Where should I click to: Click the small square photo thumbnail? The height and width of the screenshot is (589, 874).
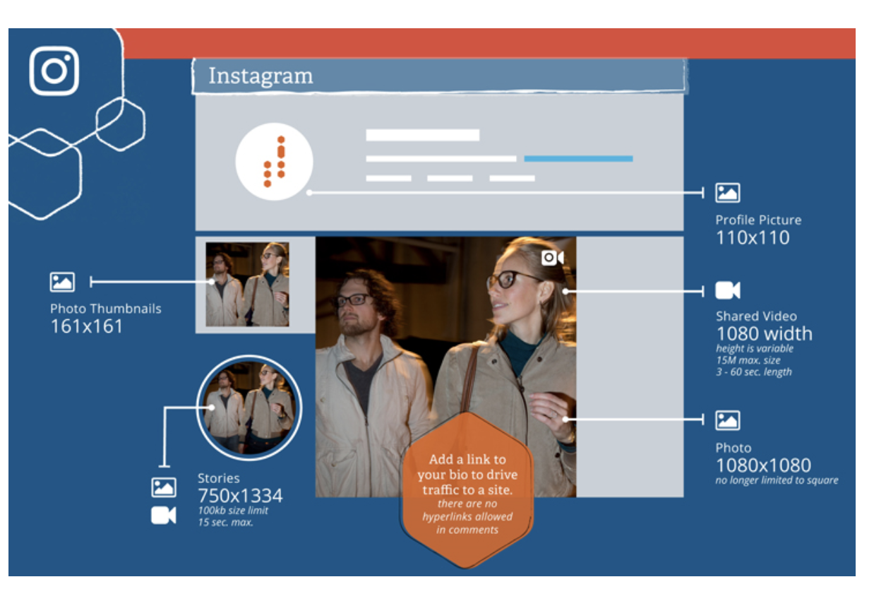point(247,285)
